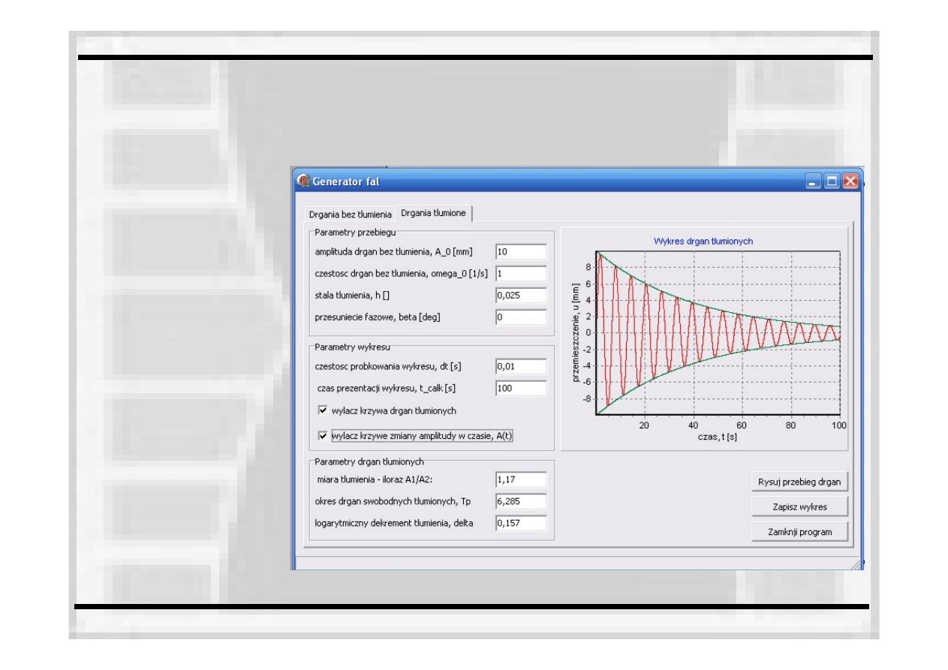Click the stala tlumienia h field
Image resolution: width=948 pixels, height=670 pixels.
[x=521, y=296]
